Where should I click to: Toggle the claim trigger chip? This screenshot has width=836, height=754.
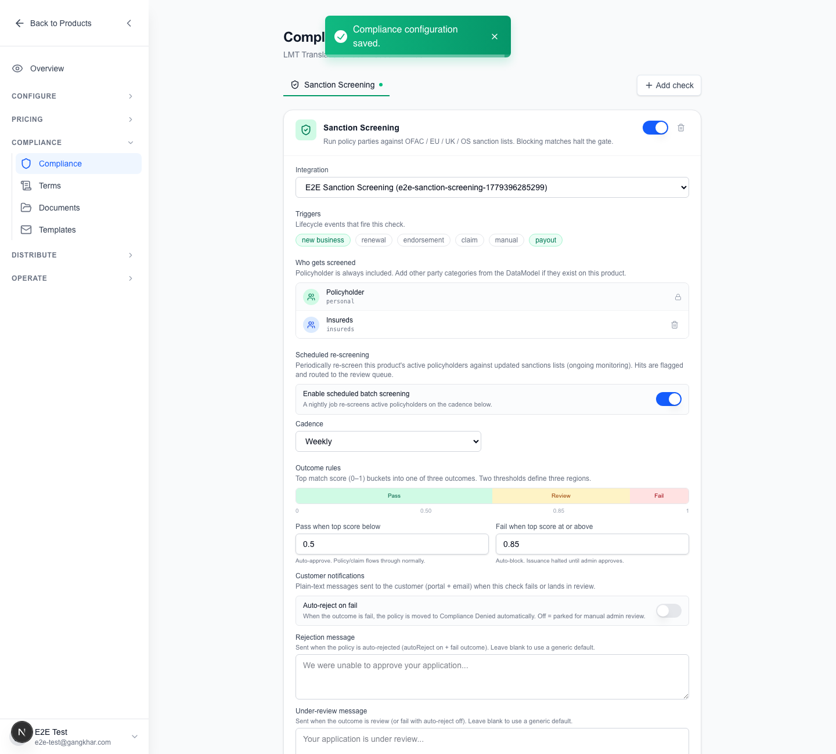click(x=469, y=240)
